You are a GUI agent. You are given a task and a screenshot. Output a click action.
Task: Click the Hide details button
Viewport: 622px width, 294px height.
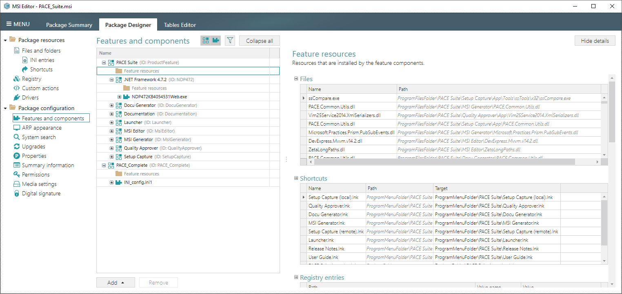coord(595,41)
